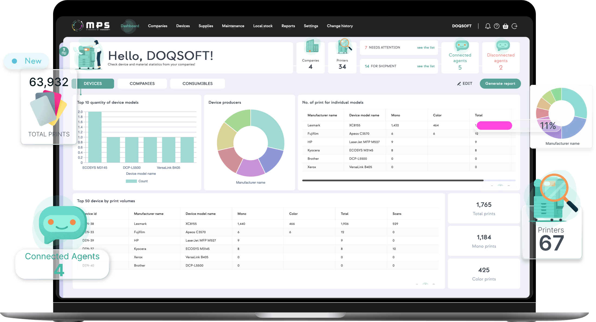The width and height of the screenshot is (596, 322).
Task: Open the Supplies menu item
Action: coord(206,26)
